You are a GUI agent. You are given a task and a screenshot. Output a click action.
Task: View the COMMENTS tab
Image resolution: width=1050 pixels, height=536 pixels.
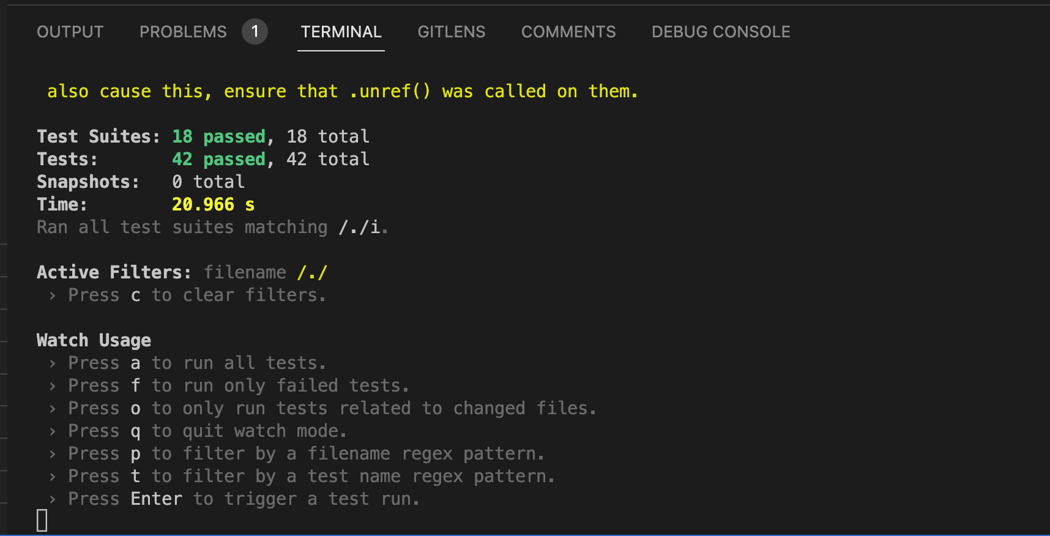(x=568, y=32)
